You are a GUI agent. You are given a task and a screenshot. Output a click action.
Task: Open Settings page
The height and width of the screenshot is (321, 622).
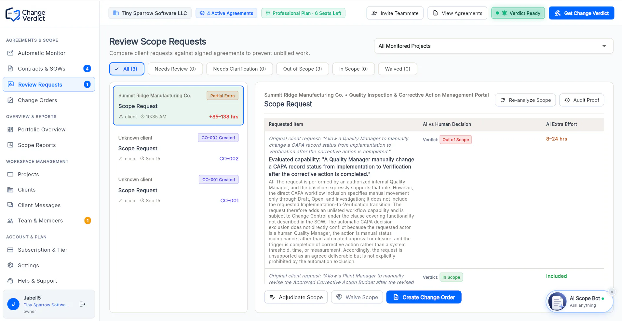(x=49, y=265)
